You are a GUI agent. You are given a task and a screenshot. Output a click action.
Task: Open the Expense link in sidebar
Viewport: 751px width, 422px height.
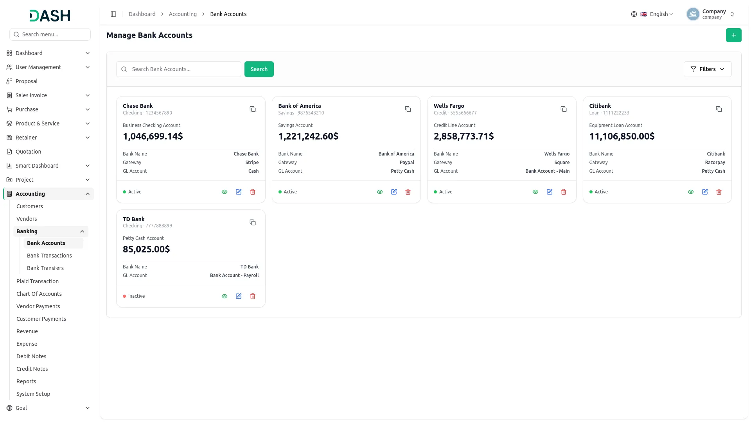tap(27, 344)
